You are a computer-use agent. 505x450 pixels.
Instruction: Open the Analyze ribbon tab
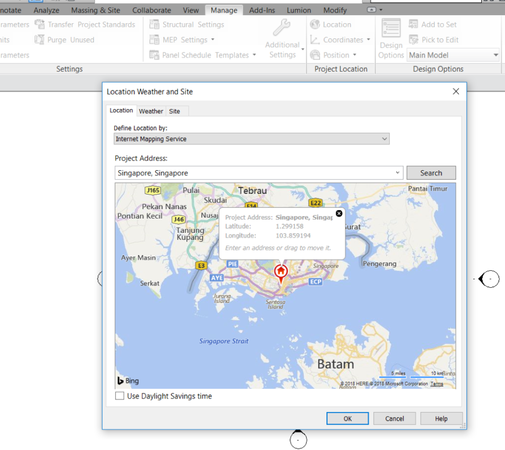[x=47, y=10]
